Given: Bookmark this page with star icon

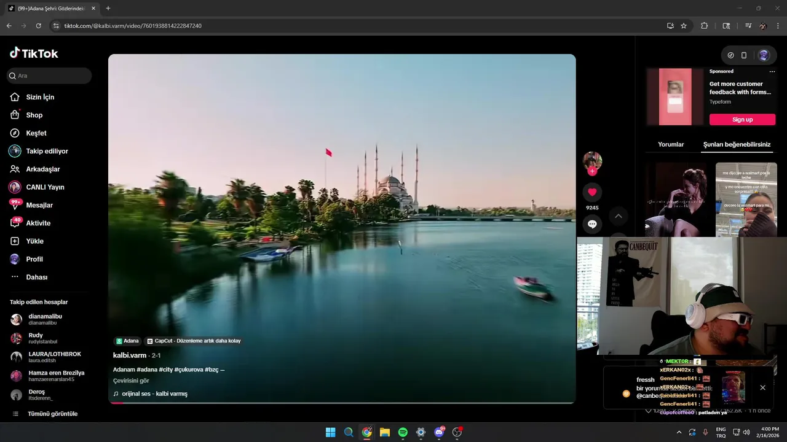Looking at the screenshot, I should click(684, 26).
